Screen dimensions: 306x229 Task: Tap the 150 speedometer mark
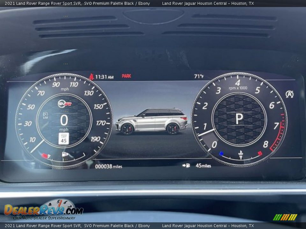[98, 107]
